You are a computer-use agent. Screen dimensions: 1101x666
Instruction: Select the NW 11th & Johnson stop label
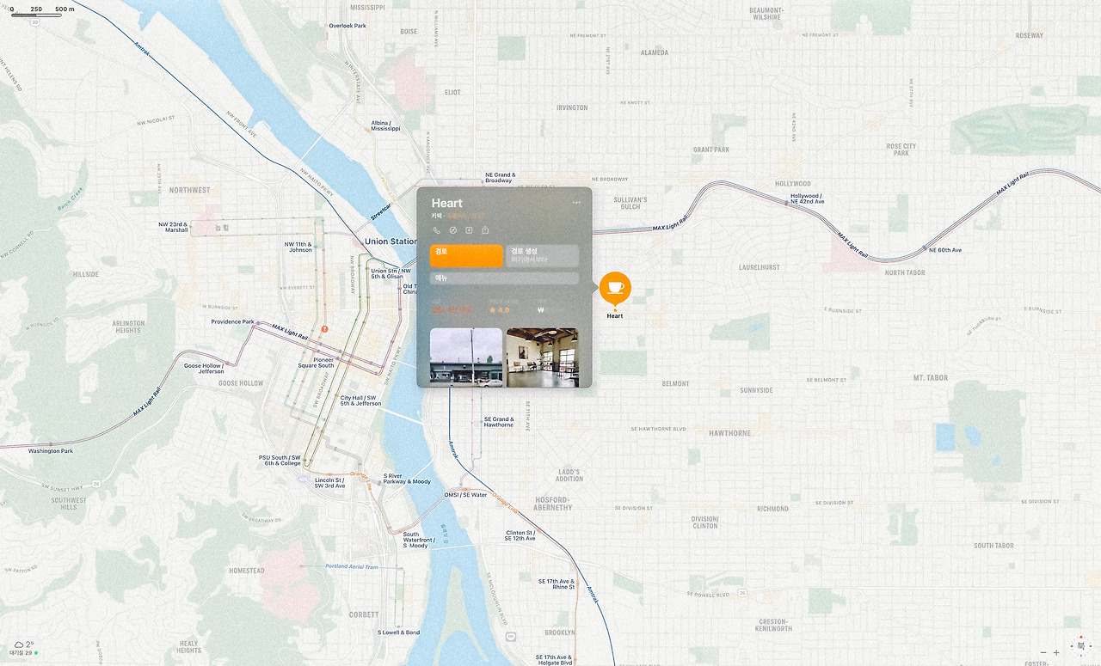point(298,247)
